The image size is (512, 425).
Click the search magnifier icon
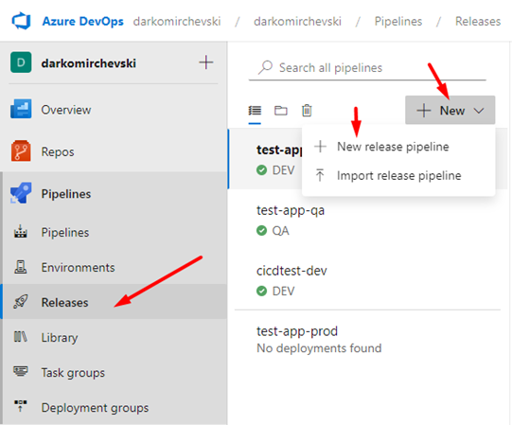click(x=266, y=67)
